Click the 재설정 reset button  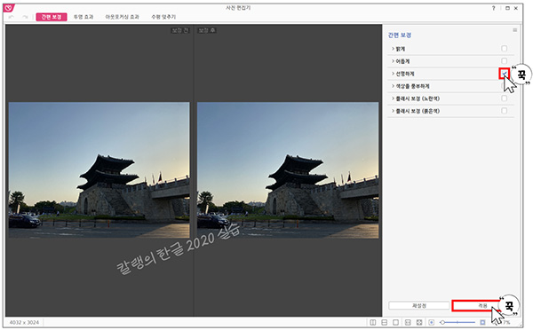418,305
